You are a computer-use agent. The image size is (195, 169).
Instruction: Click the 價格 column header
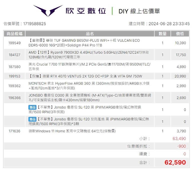[x=180, y=34]
